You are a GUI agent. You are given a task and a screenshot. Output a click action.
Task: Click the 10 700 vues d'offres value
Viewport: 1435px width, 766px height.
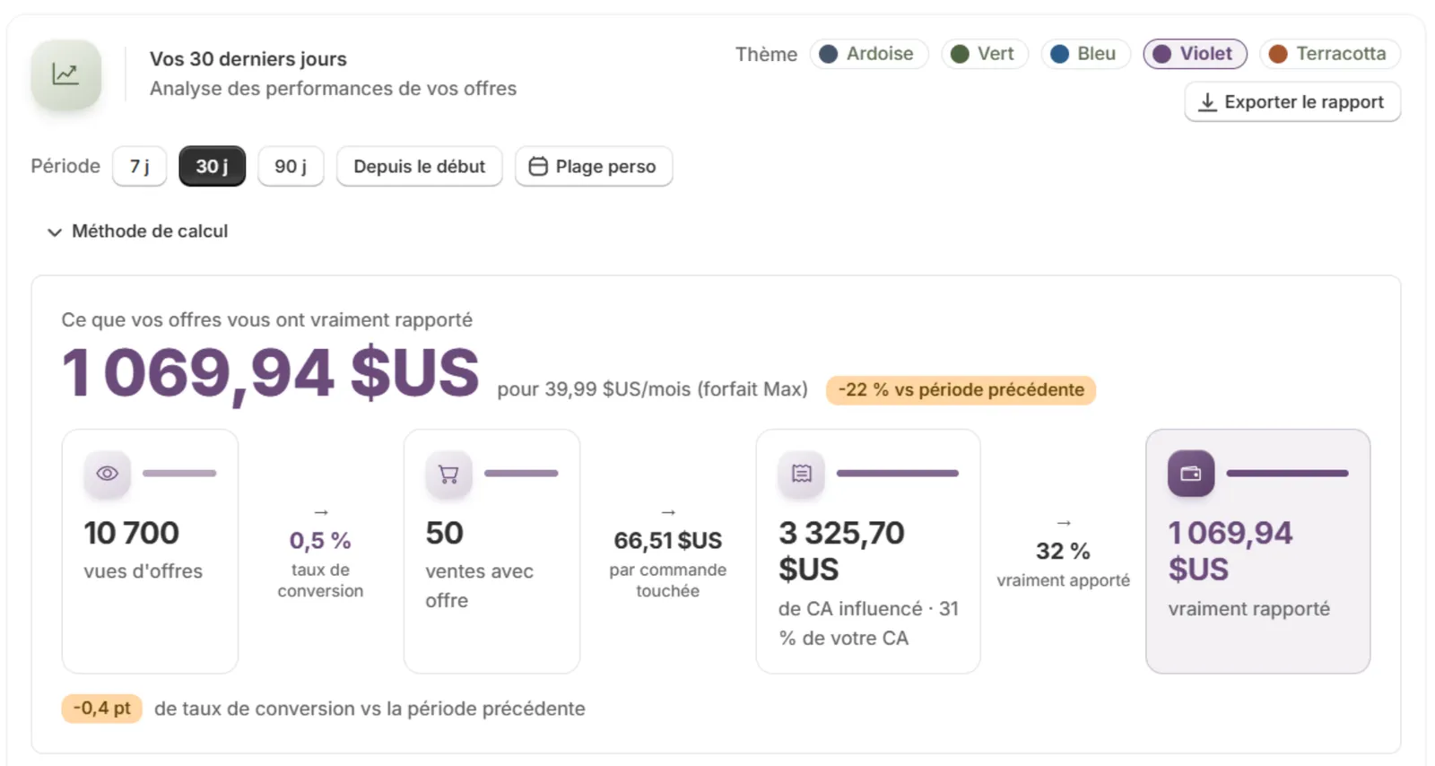(132, 533)
